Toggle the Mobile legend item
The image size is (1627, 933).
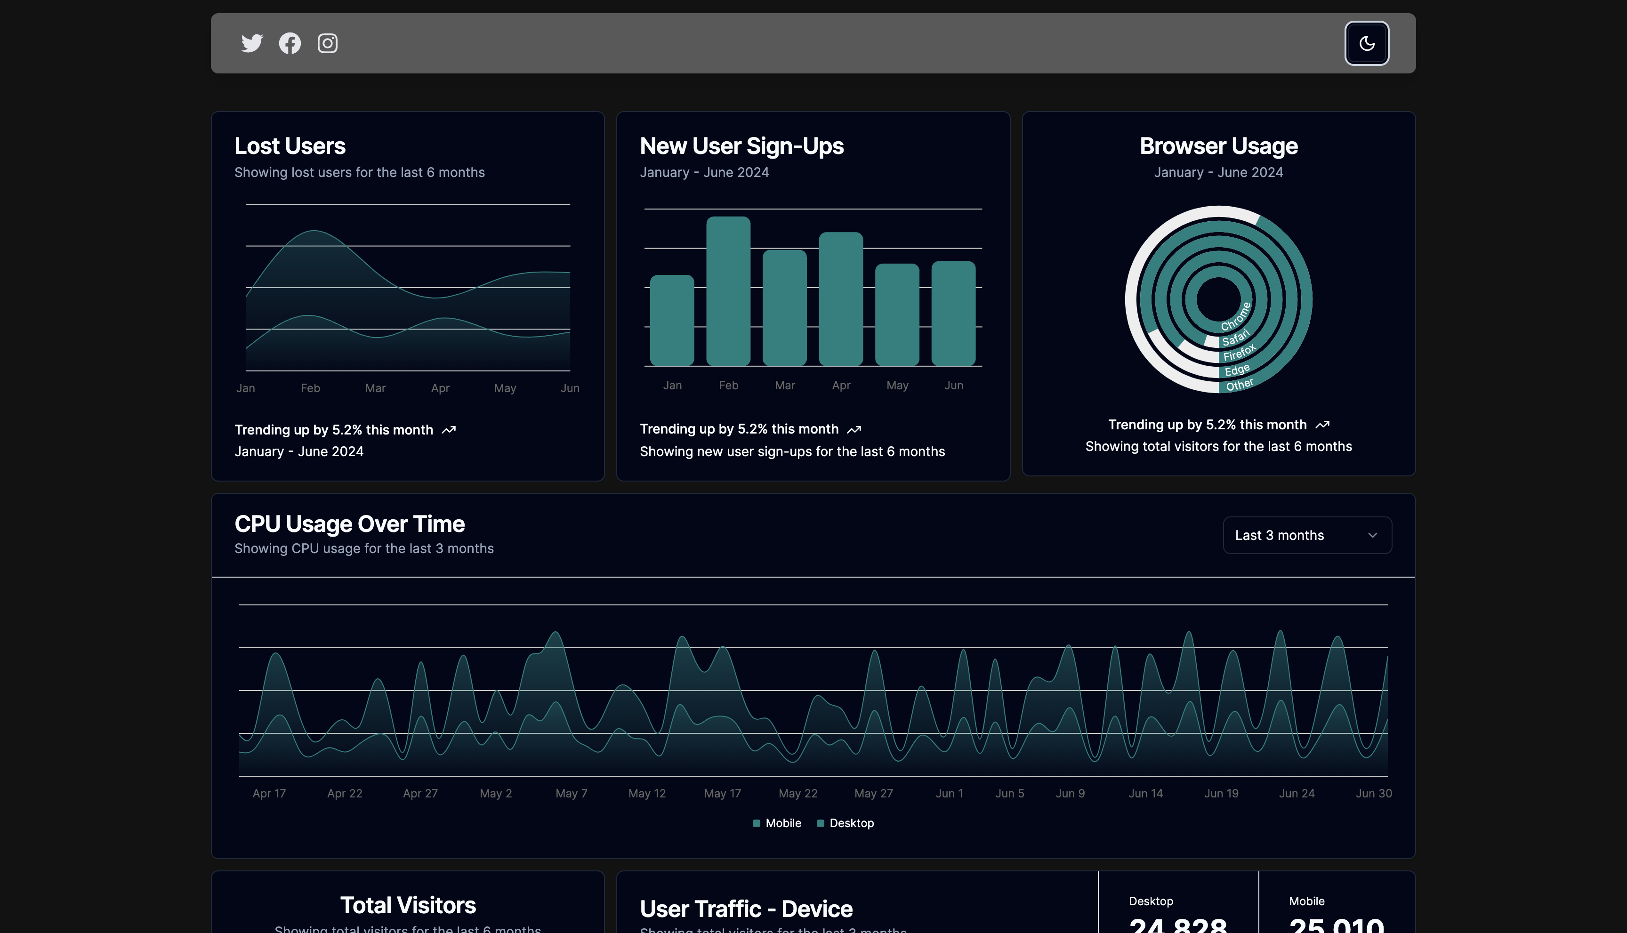[782, 823]
